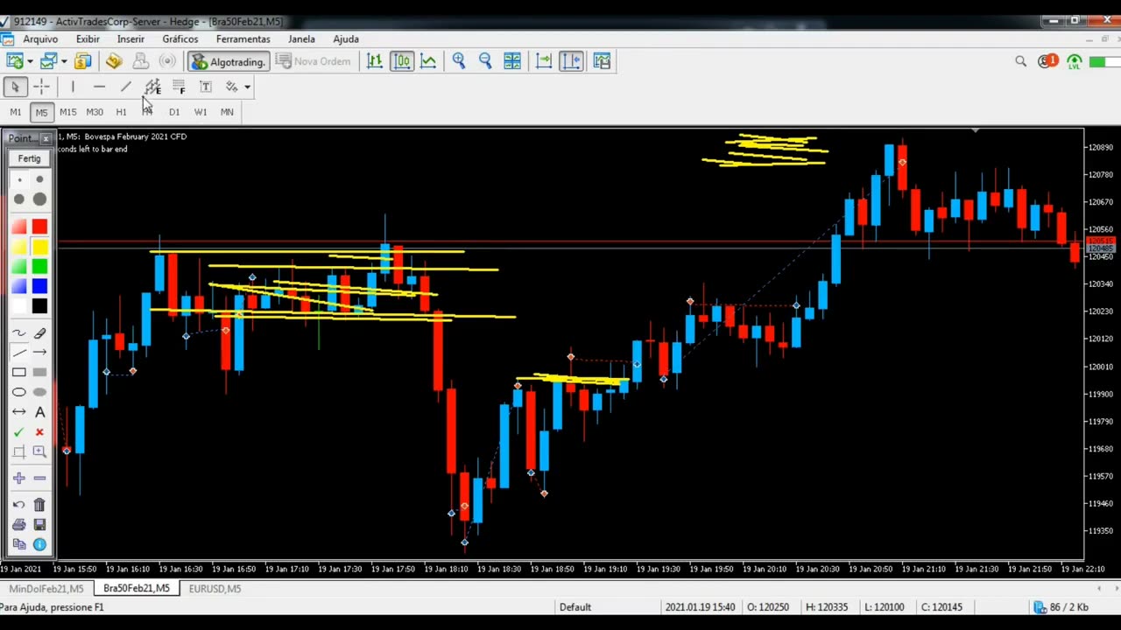
Task: Open the new chart toolbar icon
Action: (x=15, y=61)
